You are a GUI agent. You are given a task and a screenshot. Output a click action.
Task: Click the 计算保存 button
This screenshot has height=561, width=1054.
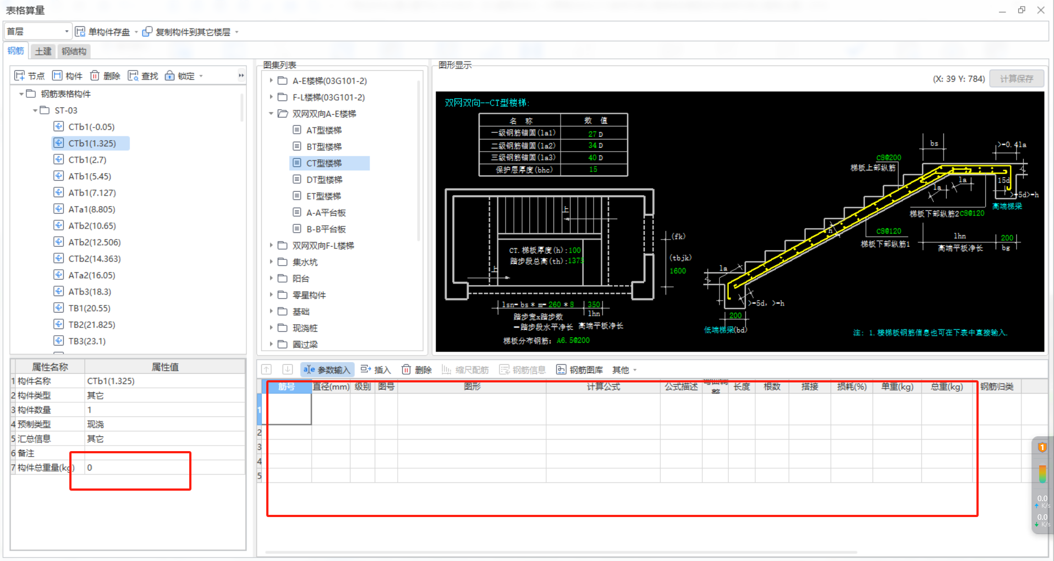[1017, 79]
